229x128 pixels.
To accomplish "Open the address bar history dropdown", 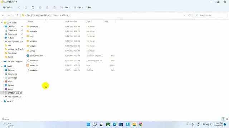I will coord(184,15).
